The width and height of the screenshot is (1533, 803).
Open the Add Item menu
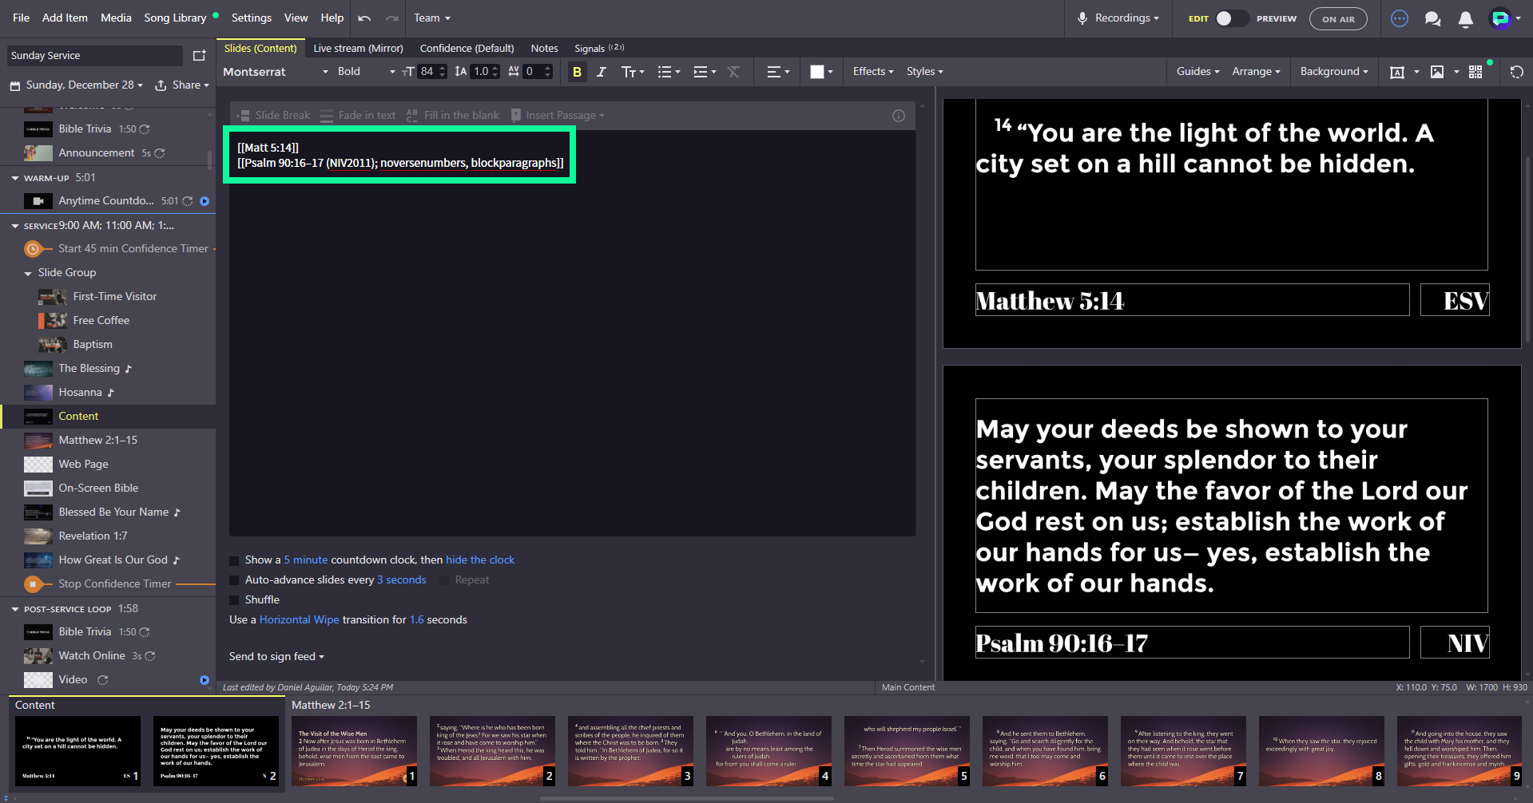(65, 18)
